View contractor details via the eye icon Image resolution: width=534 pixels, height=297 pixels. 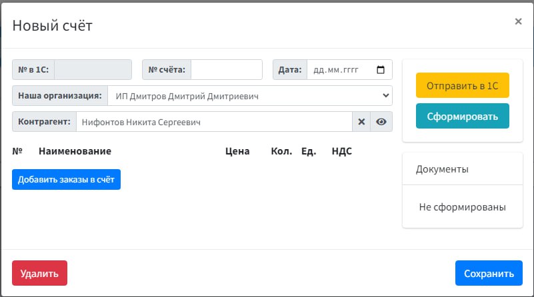(x=381, y=121)
